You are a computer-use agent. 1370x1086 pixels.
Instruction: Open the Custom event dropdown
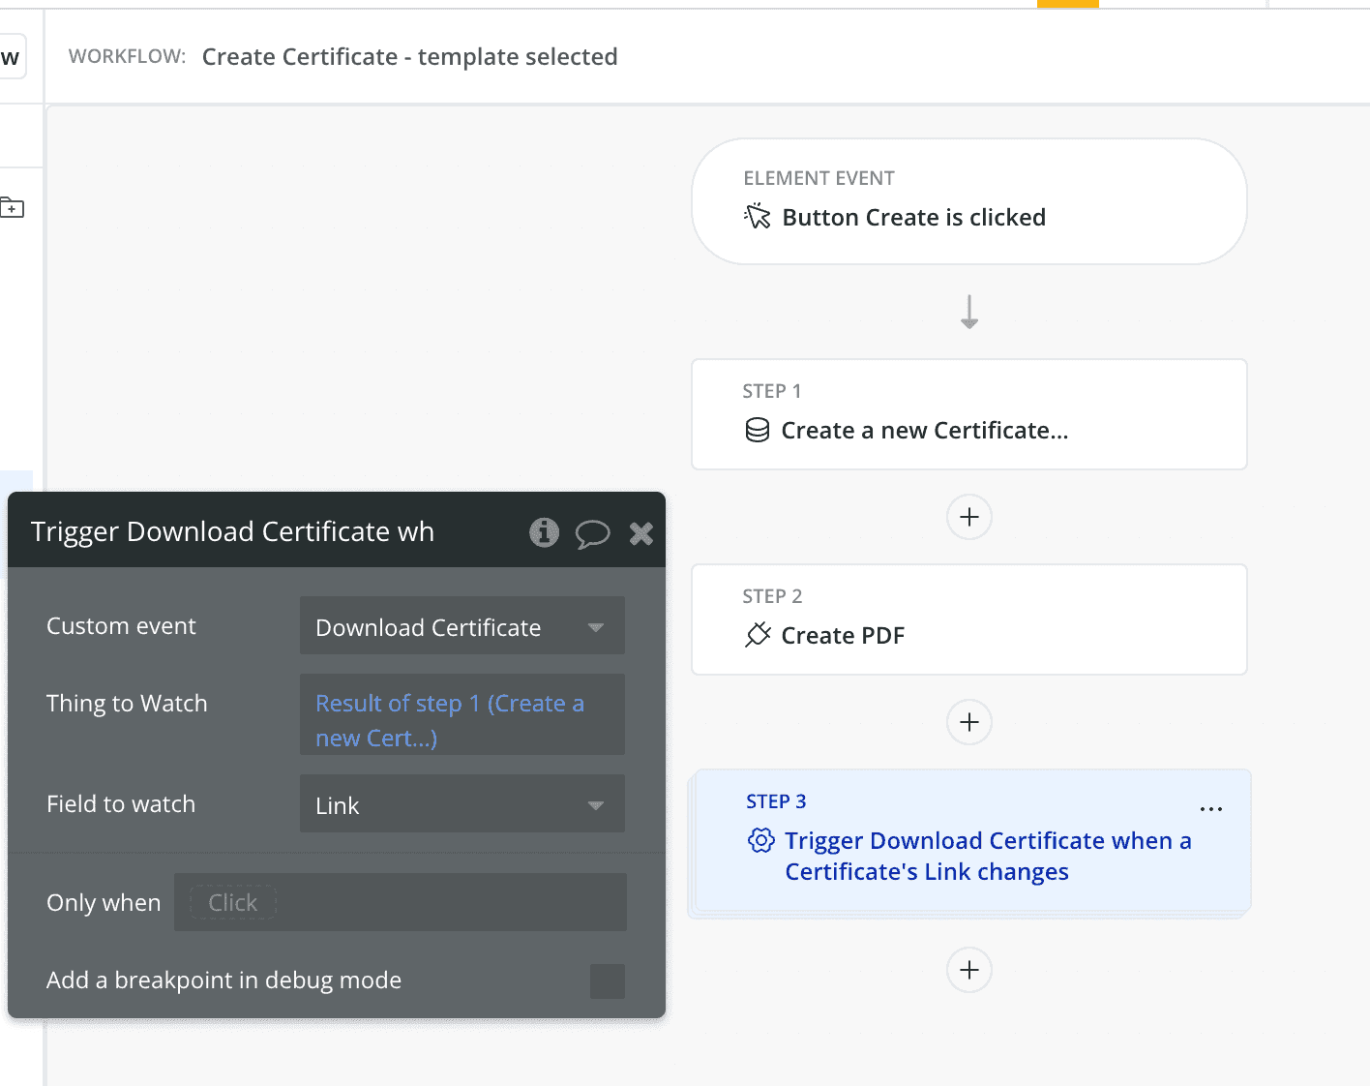tap(462, 627)
